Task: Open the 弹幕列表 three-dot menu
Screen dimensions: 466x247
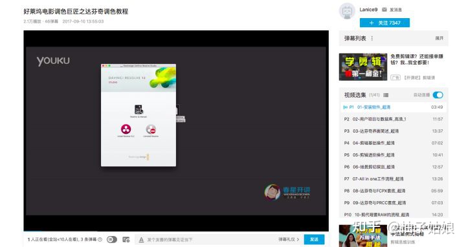Action: [372, 38]
